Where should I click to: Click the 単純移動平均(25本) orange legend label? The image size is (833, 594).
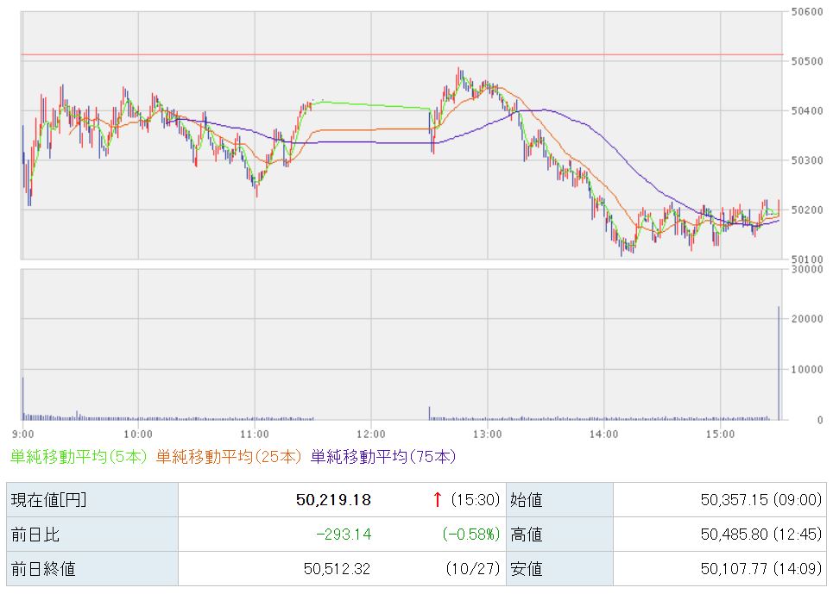[x=229, y=456]
